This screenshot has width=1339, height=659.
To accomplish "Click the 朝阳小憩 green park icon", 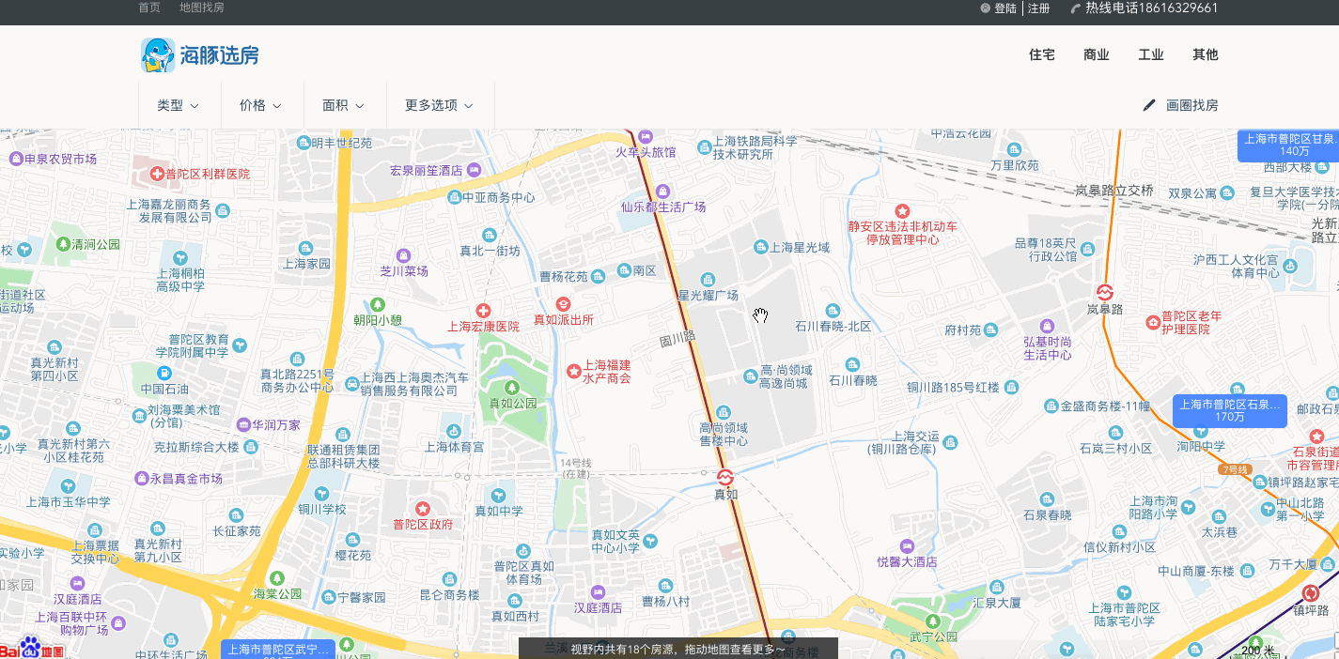I will pyautogui.click(x=378, y=303).
